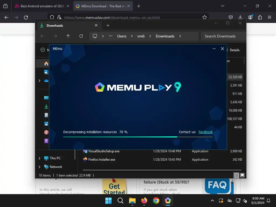Open Music in the navigation pane
Image resolution: width=276 pixels, height=207 pixels.
click(x=46, y=132)
